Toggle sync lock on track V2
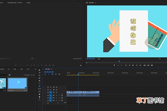 click(x=54, y=90)
